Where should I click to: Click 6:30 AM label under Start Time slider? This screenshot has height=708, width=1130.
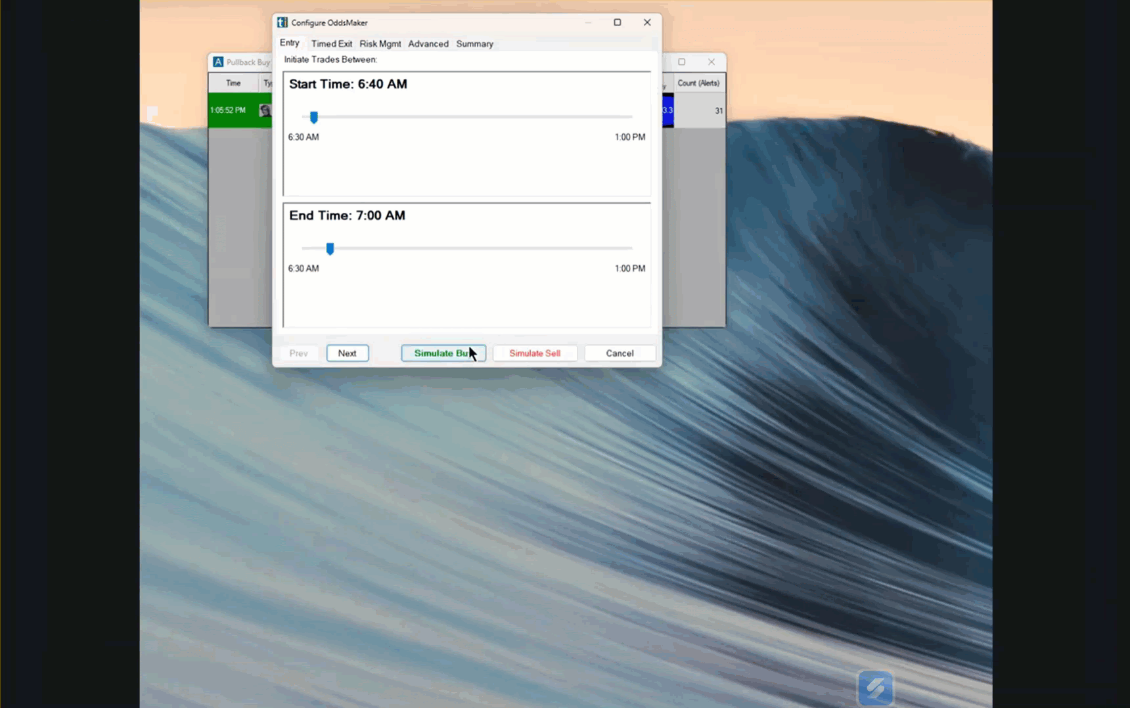(304, 137)
